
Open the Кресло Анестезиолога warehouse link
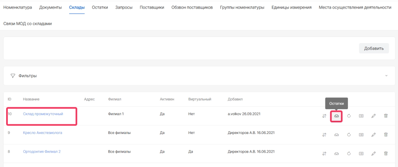[42, 133]
